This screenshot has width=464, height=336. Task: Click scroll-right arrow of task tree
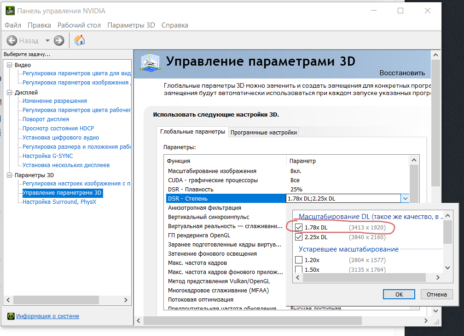coord(126,300)
